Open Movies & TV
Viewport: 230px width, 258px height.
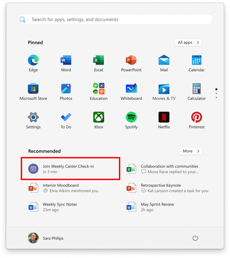click(x=164, y=92)
